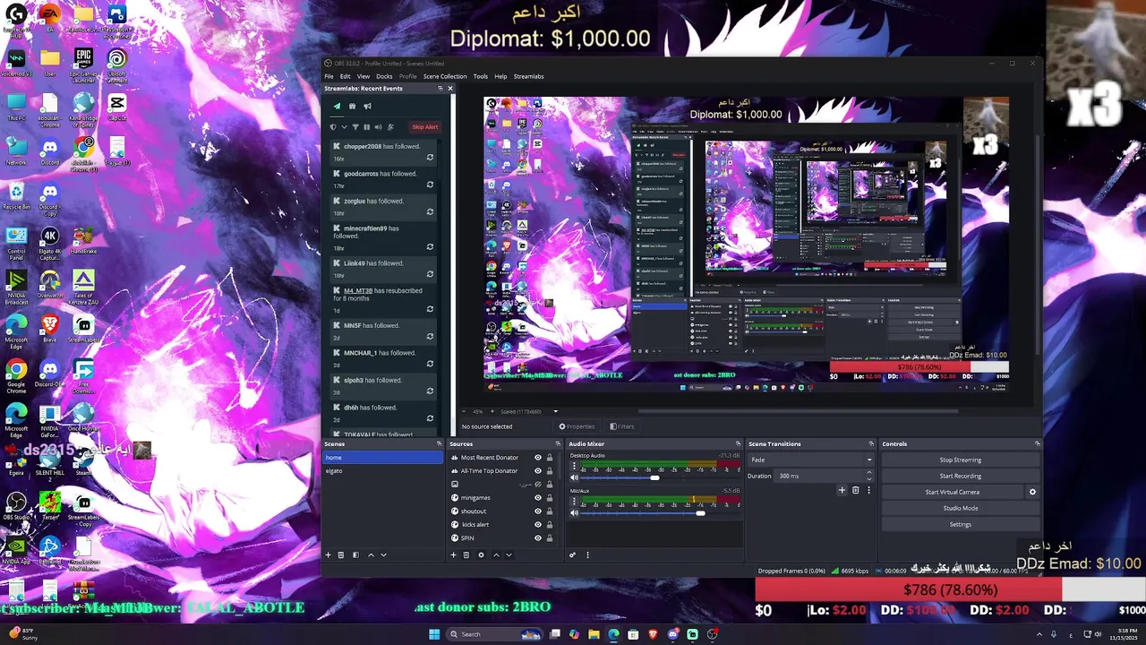Screen dimensions: 1146x645
Task: Hide the All-Time Top Donator source
Action: 538,471
